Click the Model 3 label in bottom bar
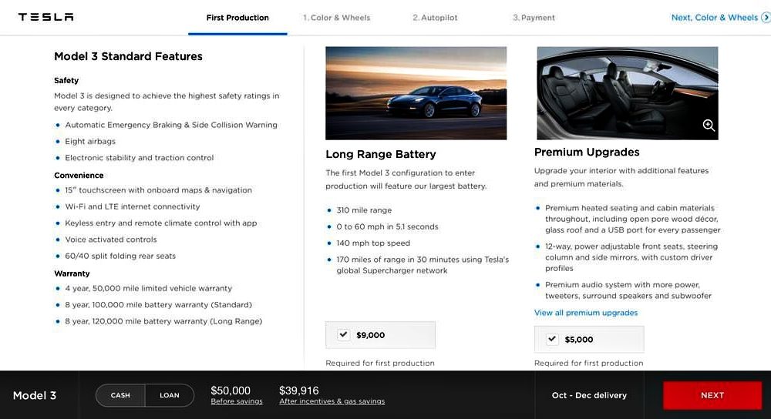The image size is (771, 419). click(x=35, y=395)
